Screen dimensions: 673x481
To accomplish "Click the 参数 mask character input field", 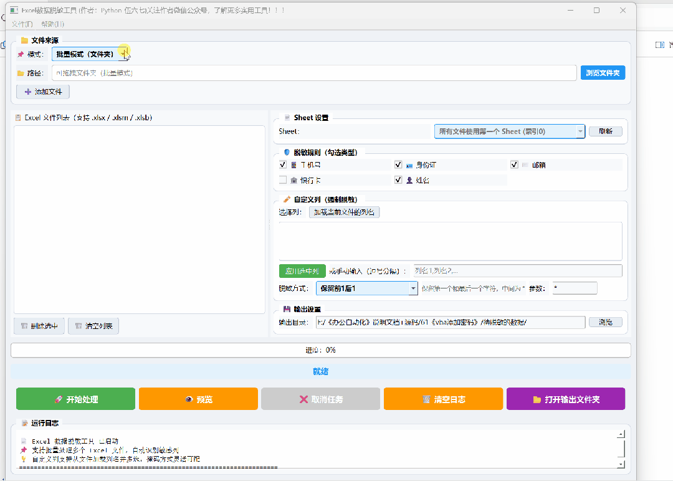I will click(575, 288).
